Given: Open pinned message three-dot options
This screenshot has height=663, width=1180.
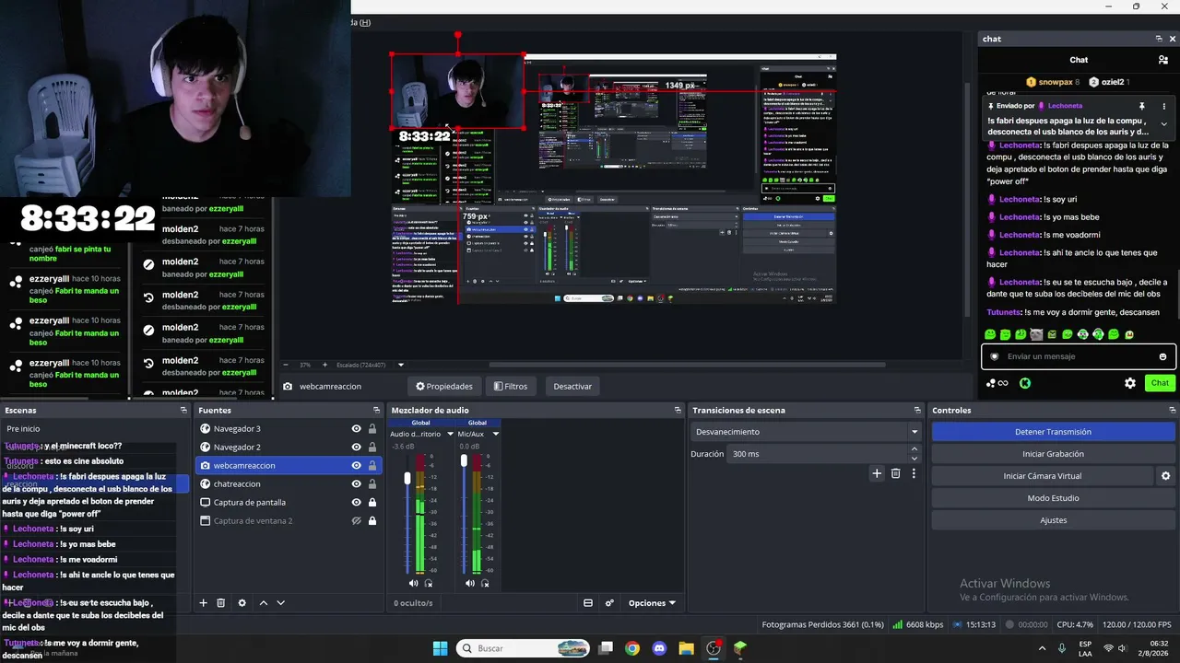Looking at the screenshot, I should pyautogui.click(x=1163, y=107).
